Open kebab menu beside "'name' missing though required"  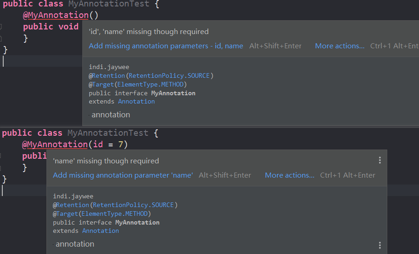(380, 160)
